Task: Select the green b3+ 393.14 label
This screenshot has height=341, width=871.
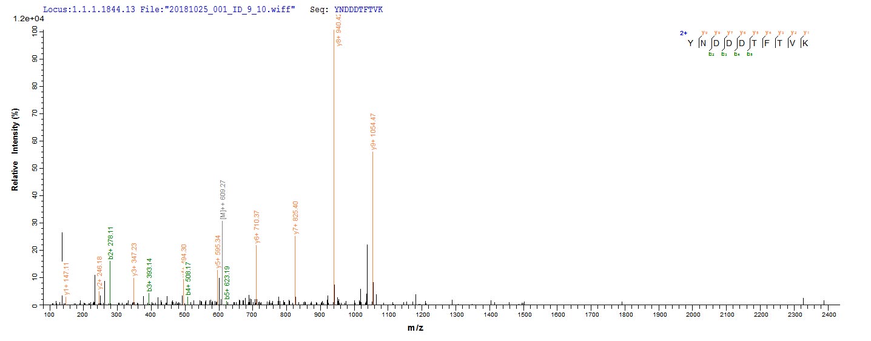Action: click(150, 274)
